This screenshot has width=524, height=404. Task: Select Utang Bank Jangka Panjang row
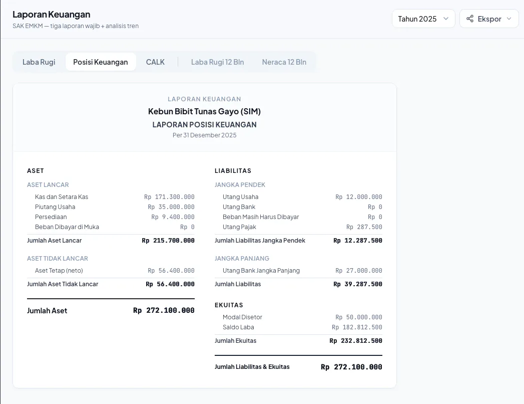tap(298, 271)
